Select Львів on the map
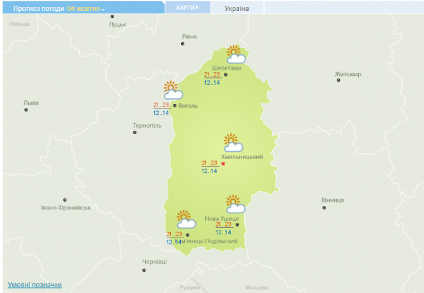This screenshot has height=293, width=424. point(31,102)
